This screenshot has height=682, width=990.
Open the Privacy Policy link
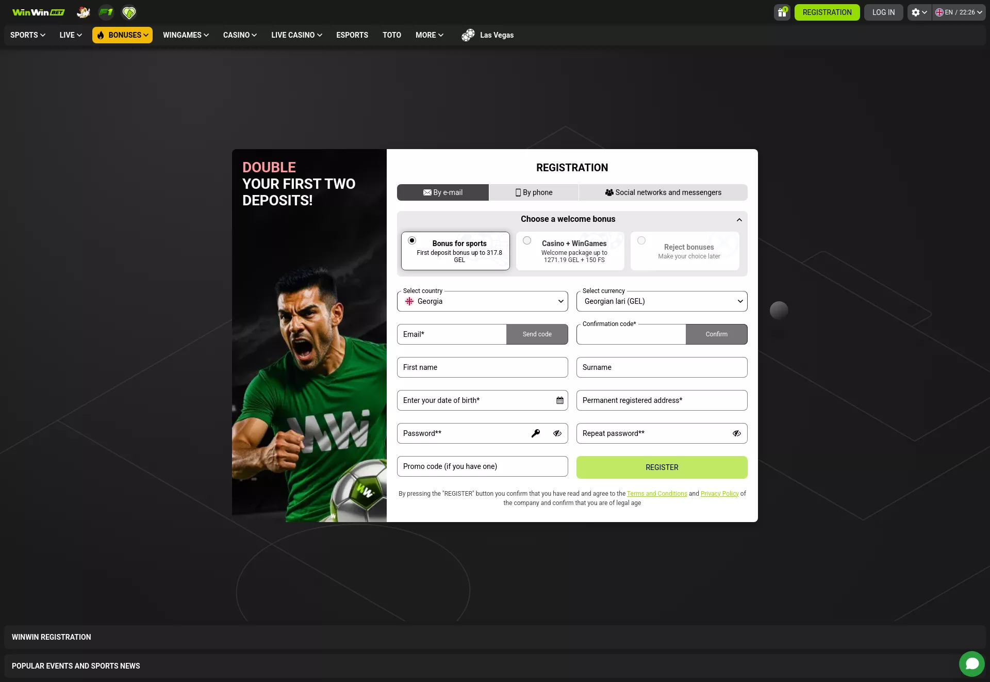click(x=720, y=494)
